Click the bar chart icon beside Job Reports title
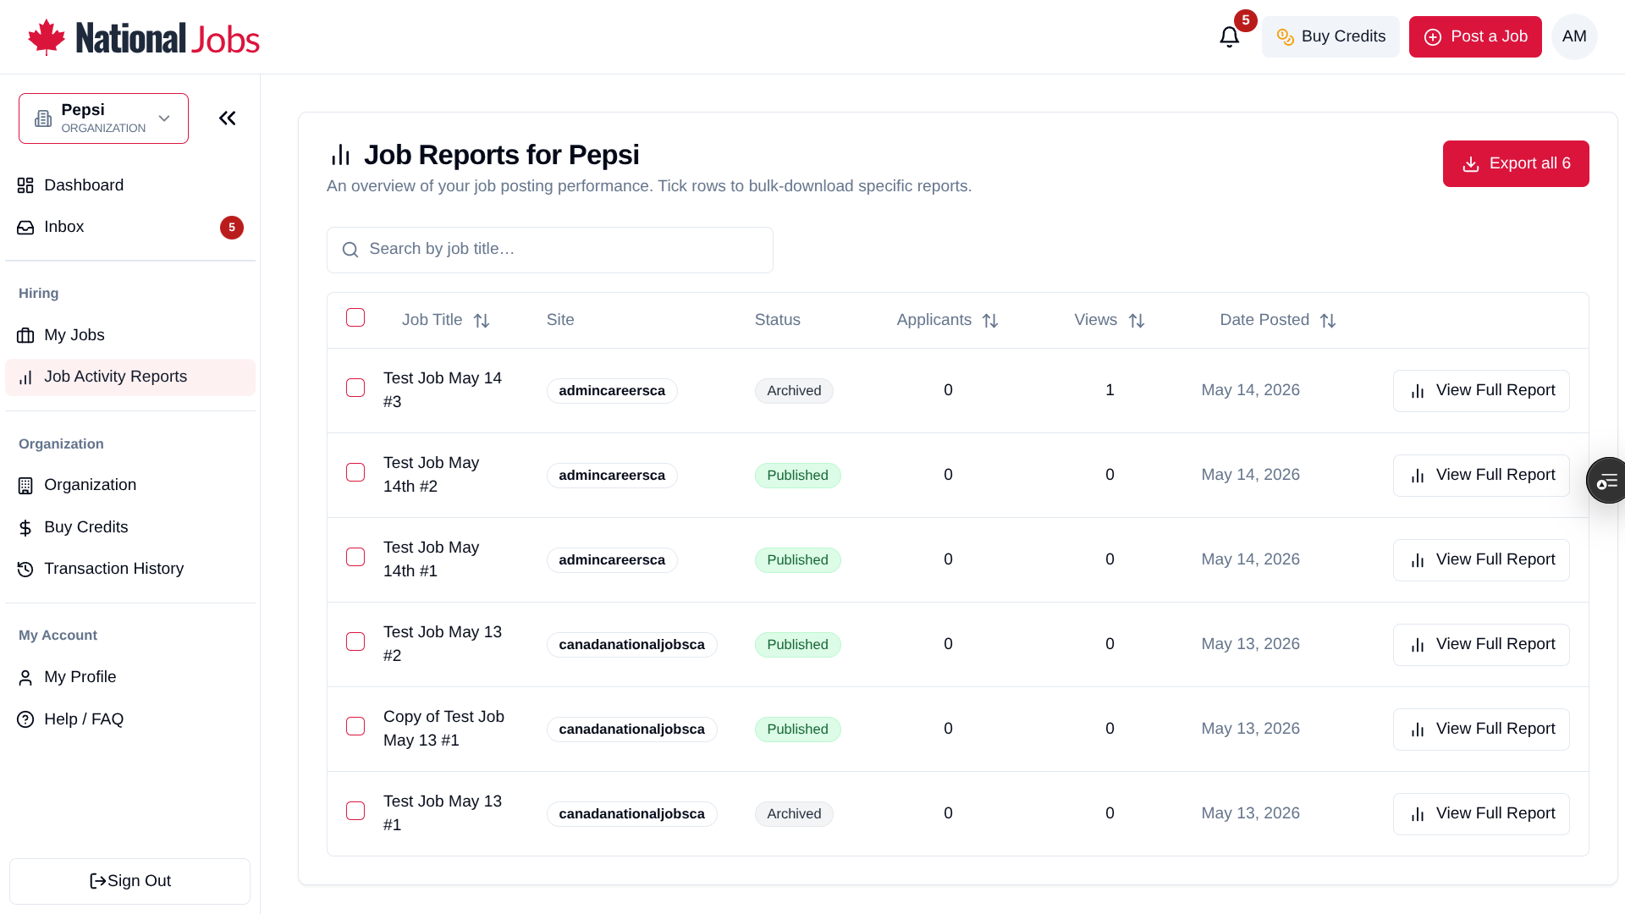 (x=340, y=155)
